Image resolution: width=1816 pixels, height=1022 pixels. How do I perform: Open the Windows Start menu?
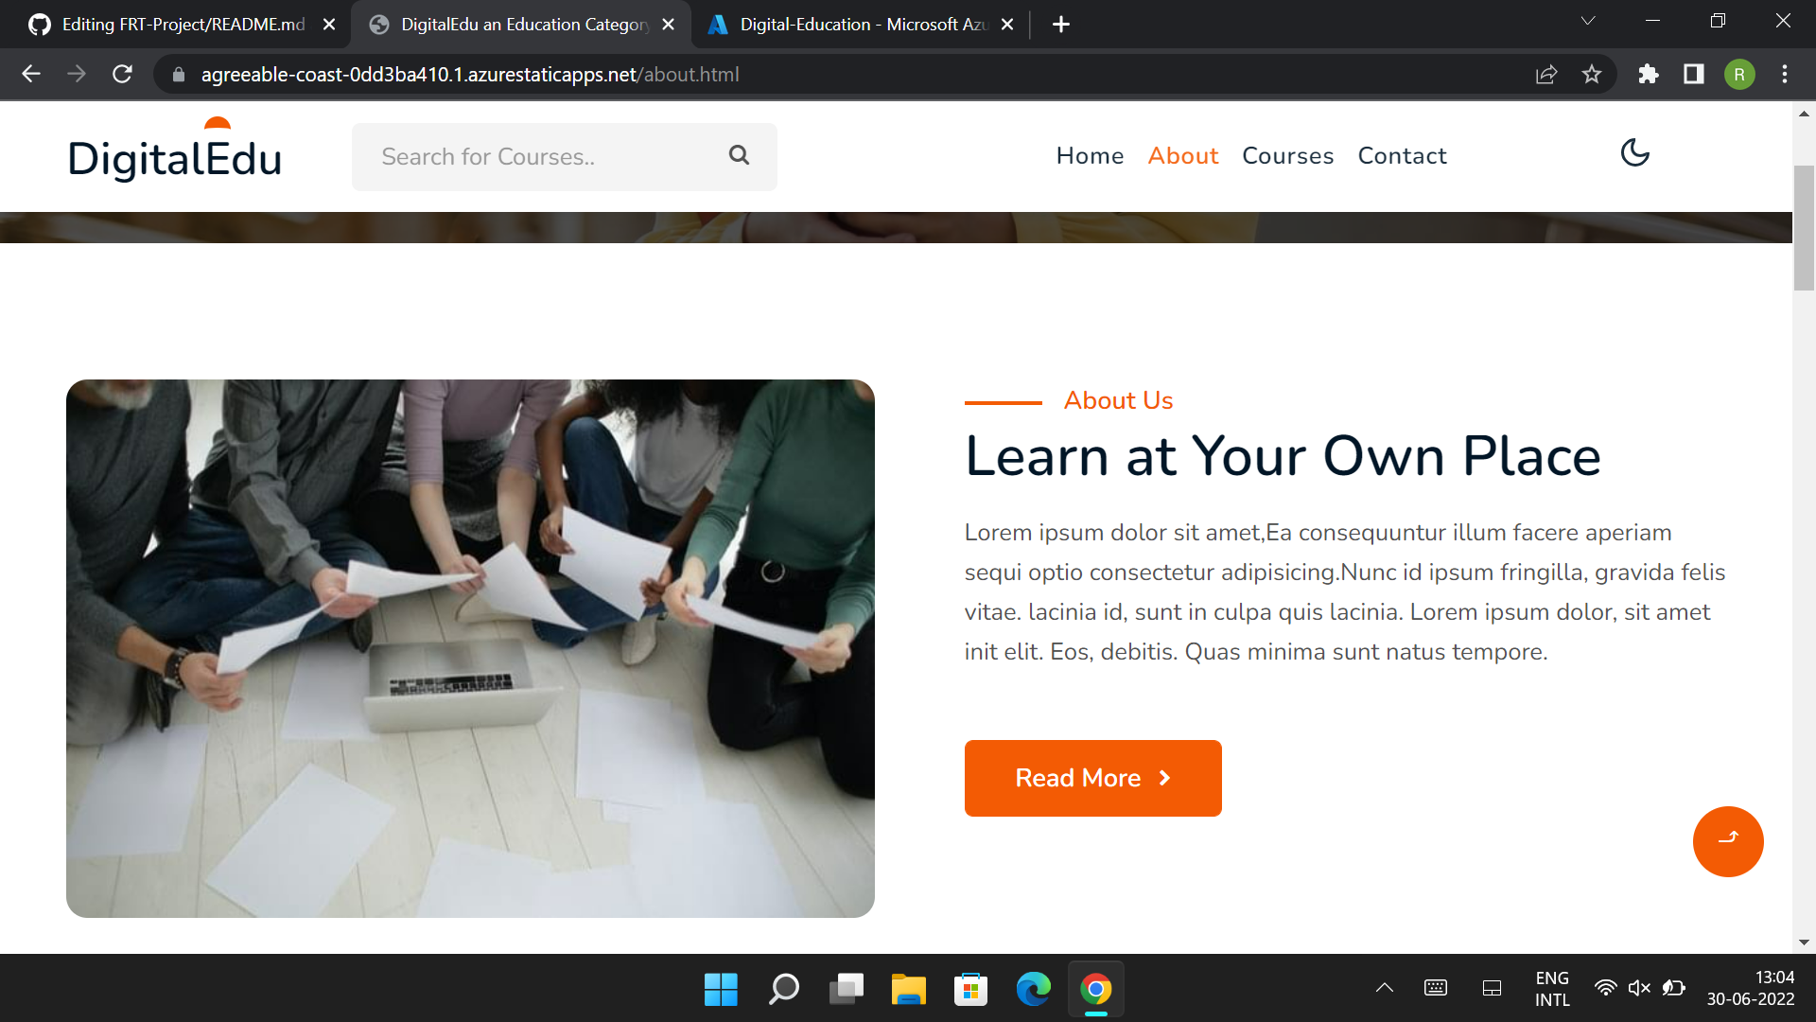point(721,989)
